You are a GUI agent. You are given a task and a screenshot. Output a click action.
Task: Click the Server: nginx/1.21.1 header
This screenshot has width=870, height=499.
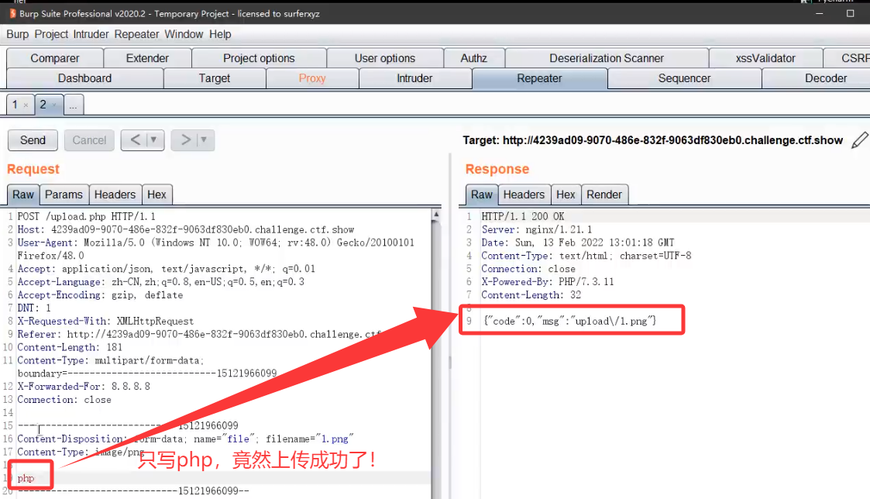click(x=537, y=230)
